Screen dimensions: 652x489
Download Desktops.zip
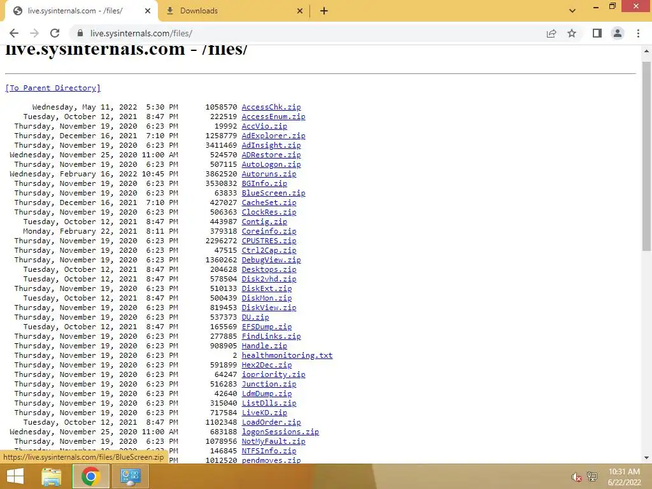click(x=269, y=269)
